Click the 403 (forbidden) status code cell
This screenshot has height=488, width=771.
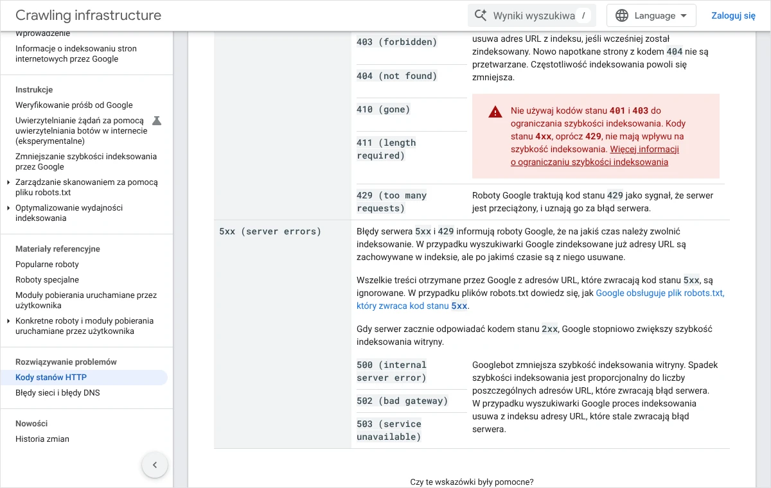point(396,42)
